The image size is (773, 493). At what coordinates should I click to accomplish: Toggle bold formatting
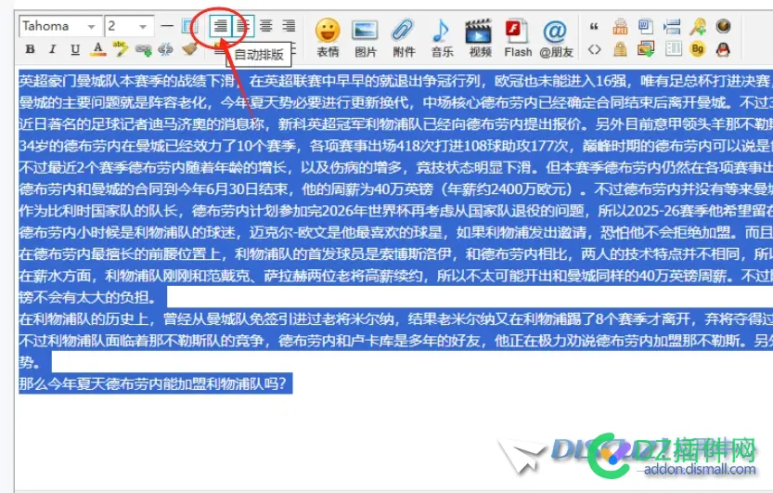(30, 49)
